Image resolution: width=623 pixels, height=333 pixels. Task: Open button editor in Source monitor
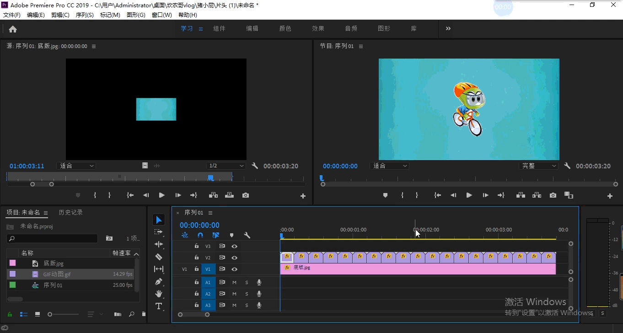[x=303, y=196]
